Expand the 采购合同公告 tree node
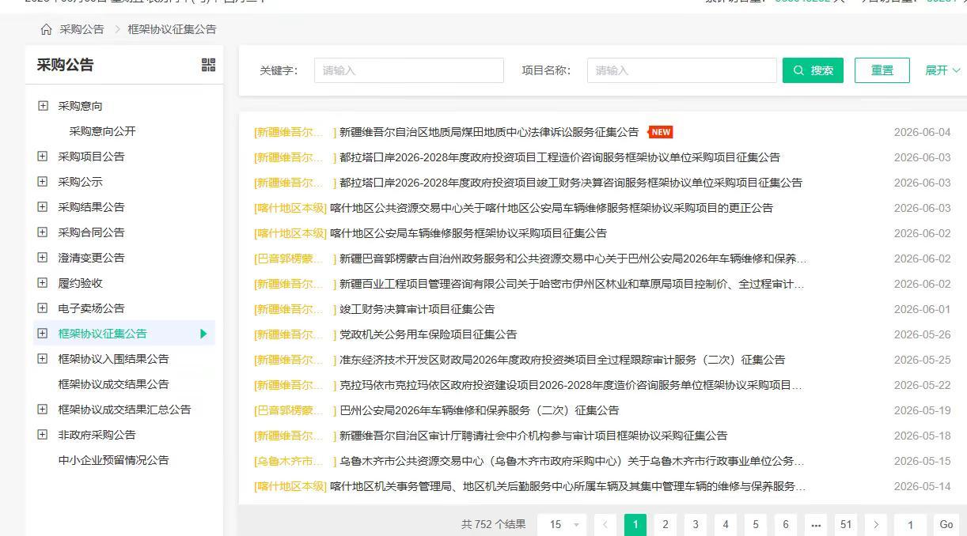 [x=43, y=232]
